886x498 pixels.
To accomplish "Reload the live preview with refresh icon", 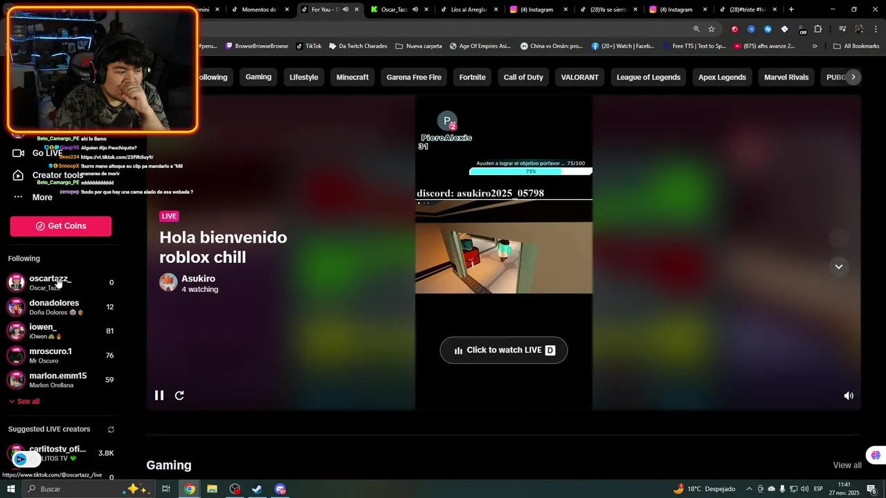I will click(x=179, y=396).
